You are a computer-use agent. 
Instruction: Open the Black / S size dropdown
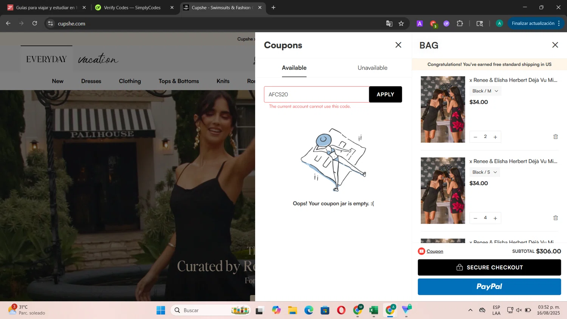(x=485, y=172)
